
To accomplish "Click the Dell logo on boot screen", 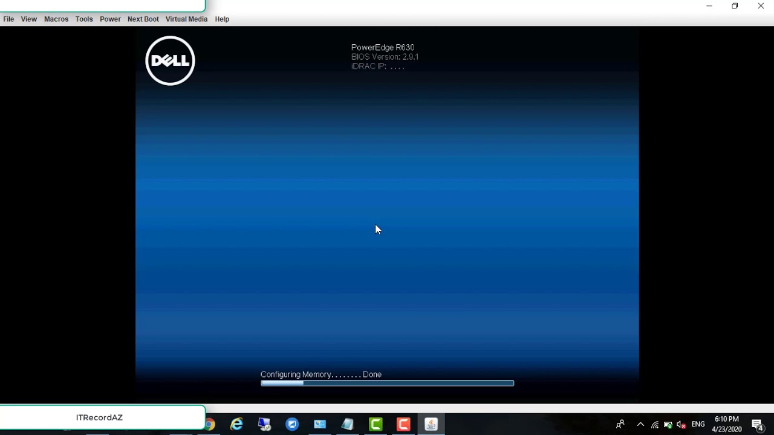I will click(x=170, y=60).
